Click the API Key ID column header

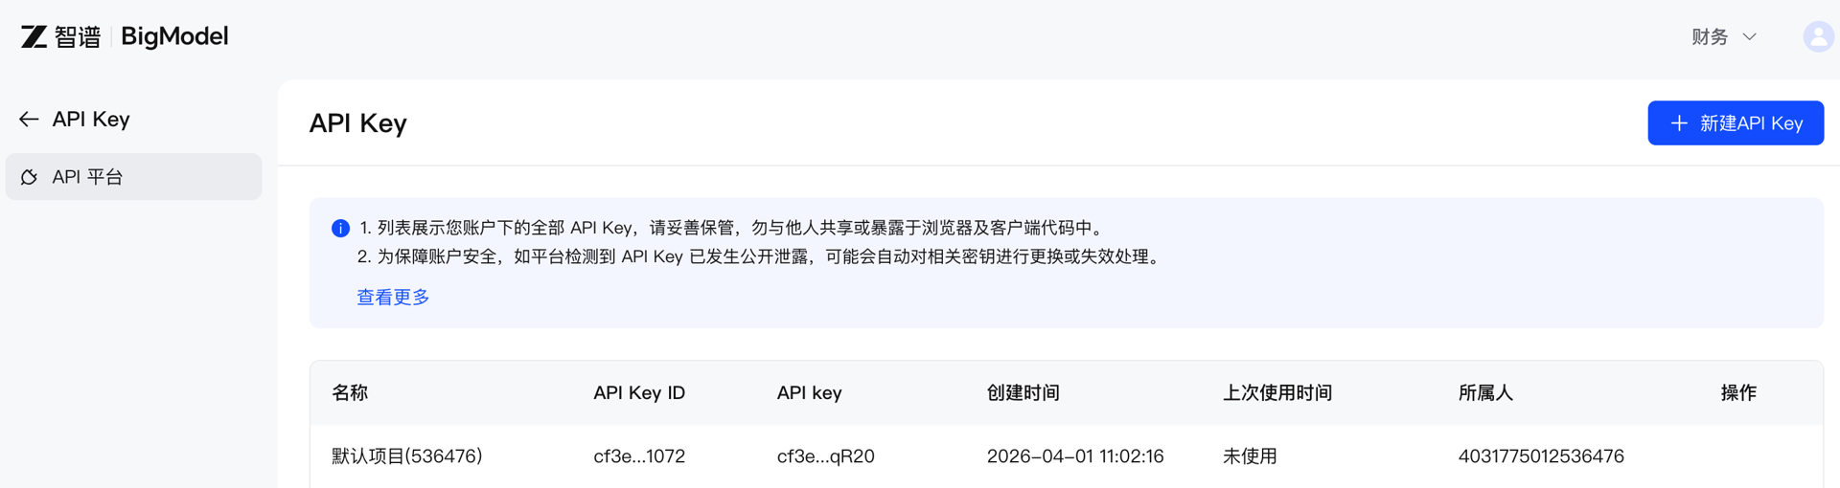click(639, 392)
